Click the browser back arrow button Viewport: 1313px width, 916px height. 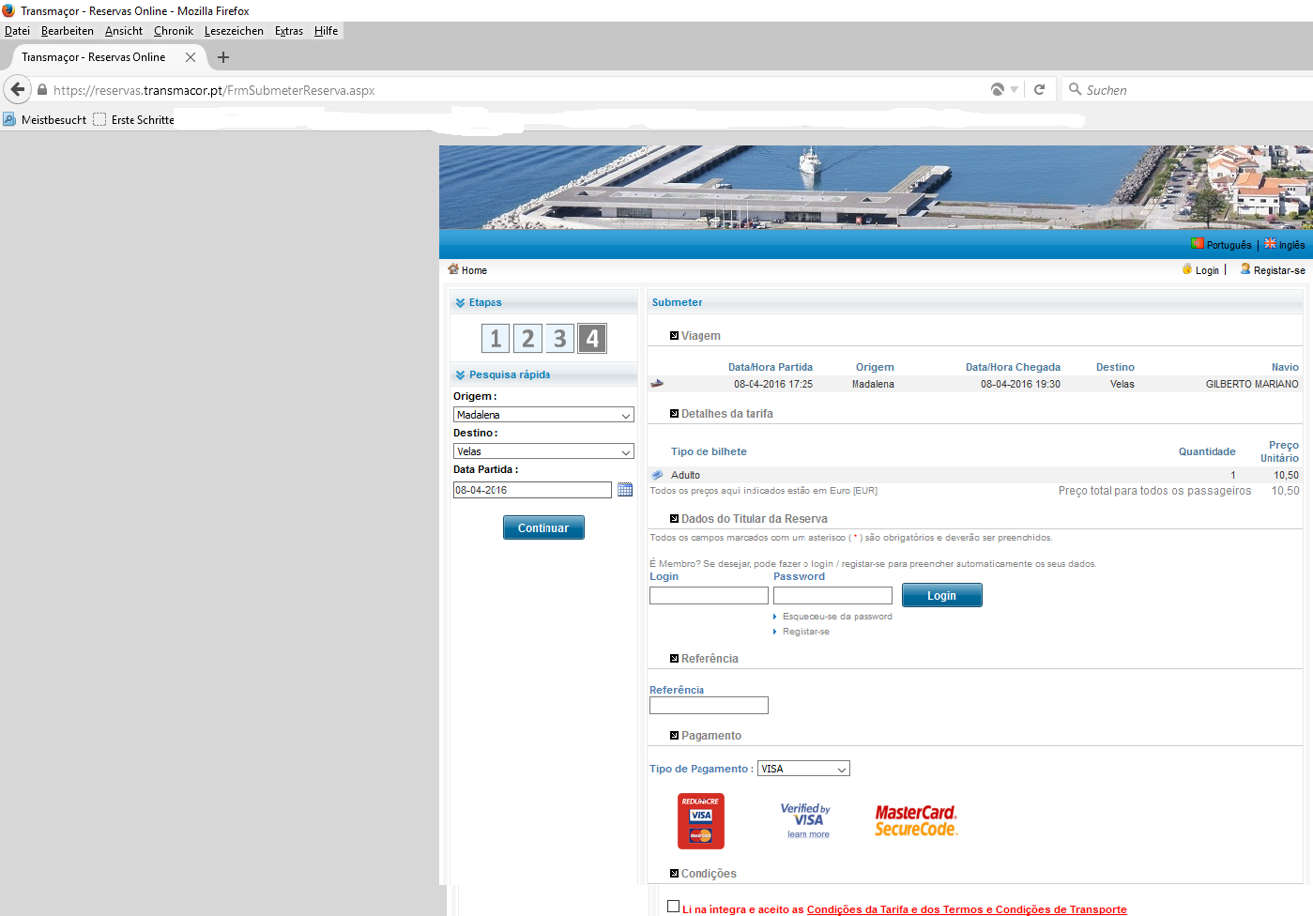pos(18,90)
